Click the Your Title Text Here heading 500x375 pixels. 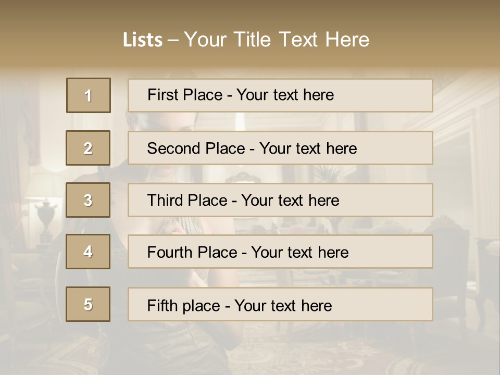pyautogui.click(x=277, y=40)
